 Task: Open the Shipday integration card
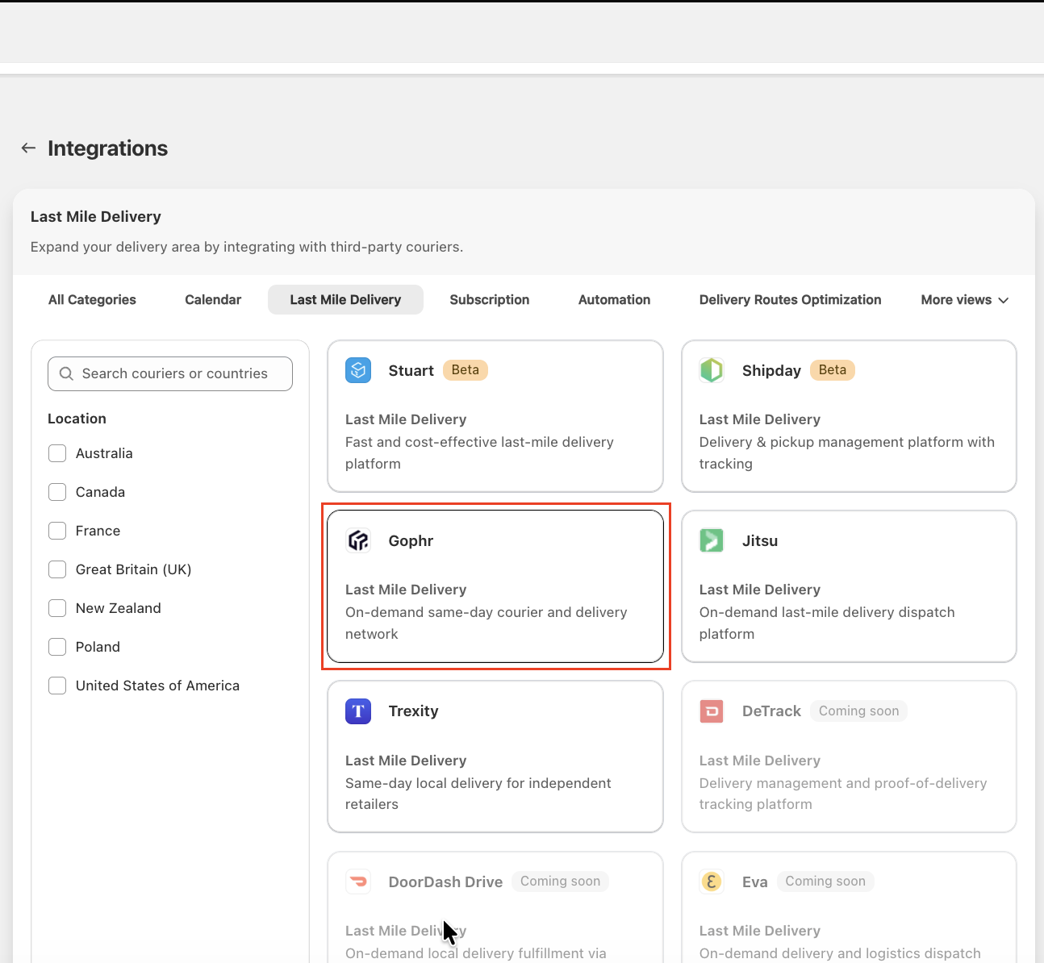[849, 416]
